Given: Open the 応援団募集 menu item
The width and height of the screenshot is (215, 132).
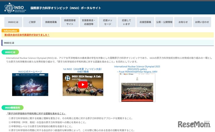Looking at the screenshot, I should [x=145, y=22].
